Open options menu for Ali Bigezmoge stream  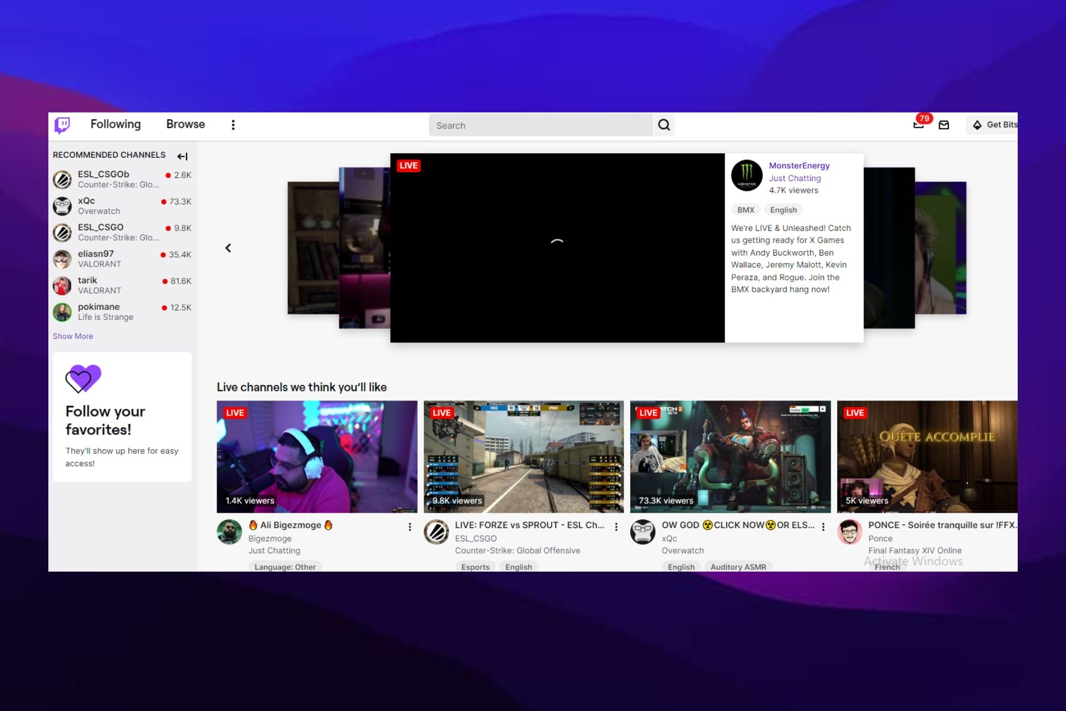(x=410, y=527)
